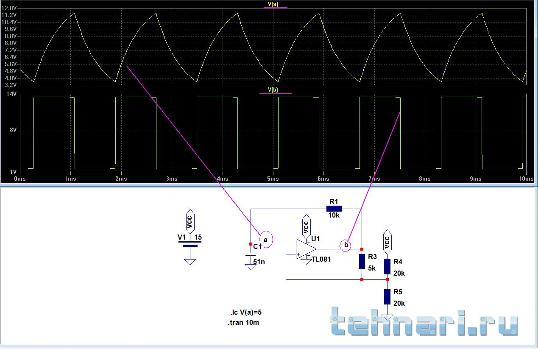Image resolution: width=538 pixels, height=349 pixels.
Task: Click the 15 value of V1
Action: point(198,237)
